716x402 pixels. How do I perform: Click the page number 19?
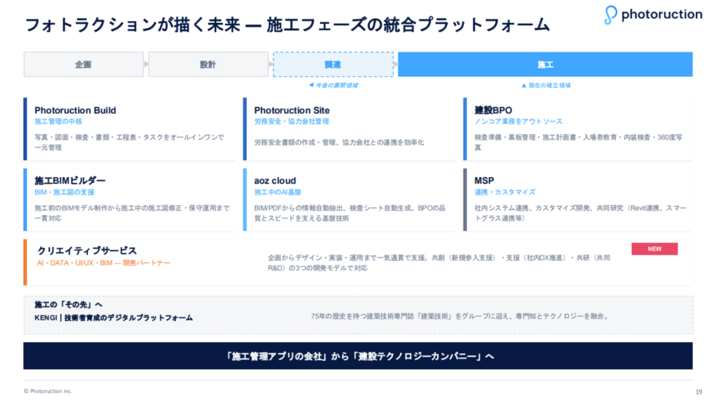[699, 392]
